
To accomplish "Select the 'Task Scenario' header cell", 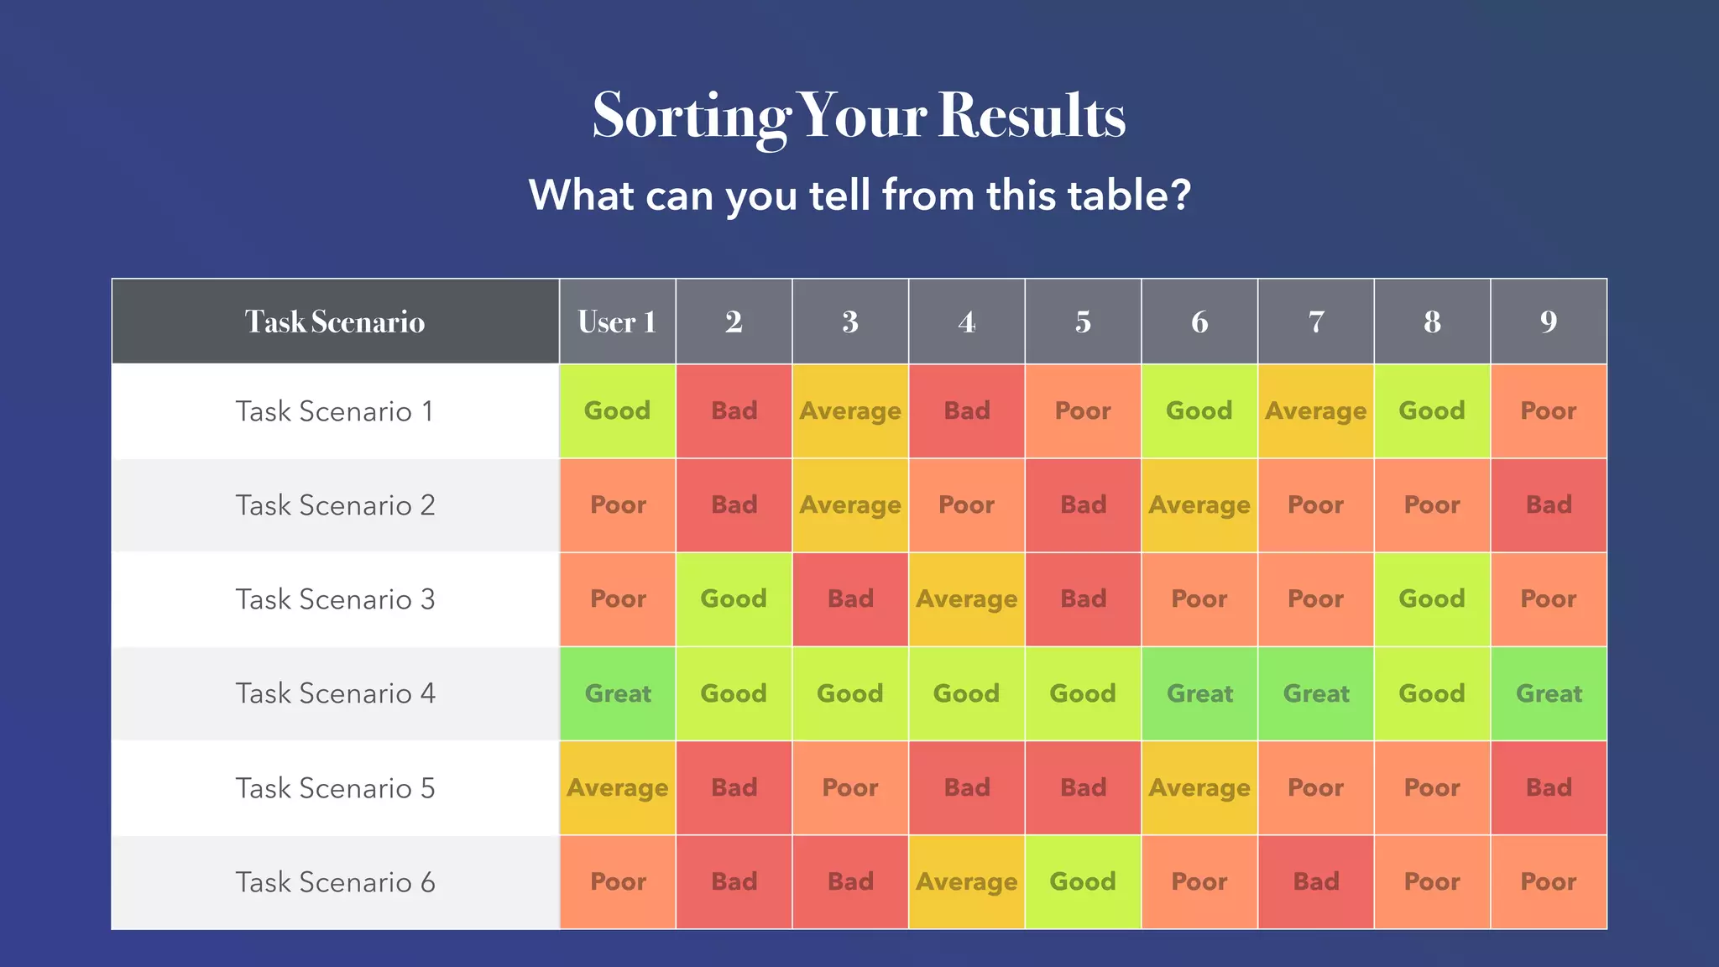I will (x=336, y=321).
